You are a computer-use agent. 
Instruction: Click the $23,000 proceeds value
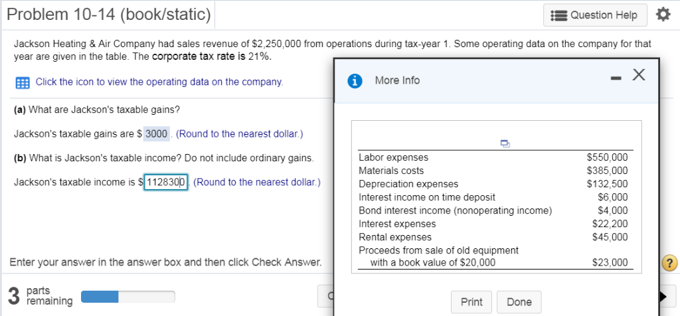tap(610, 262)
